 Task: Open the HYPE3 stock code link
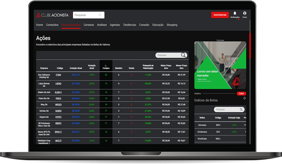coord(58,117)
